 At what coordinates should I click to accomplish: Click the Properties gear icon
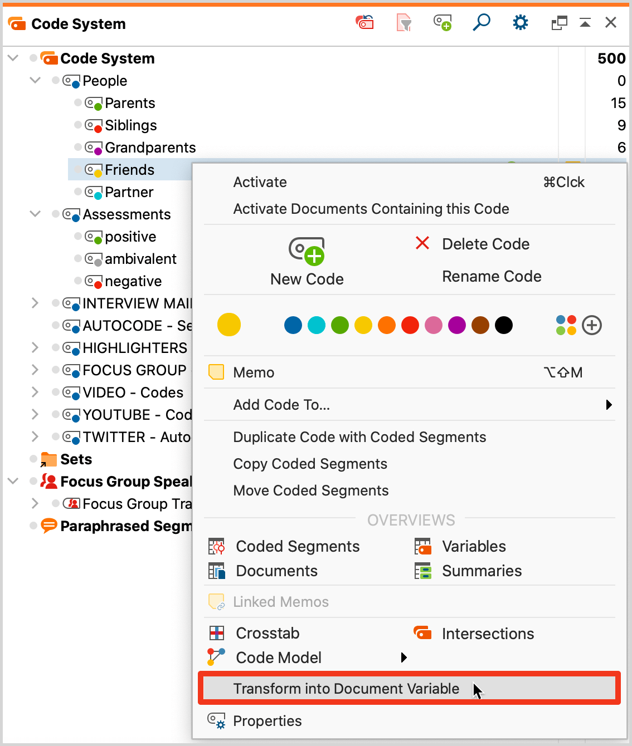point(216,721)
